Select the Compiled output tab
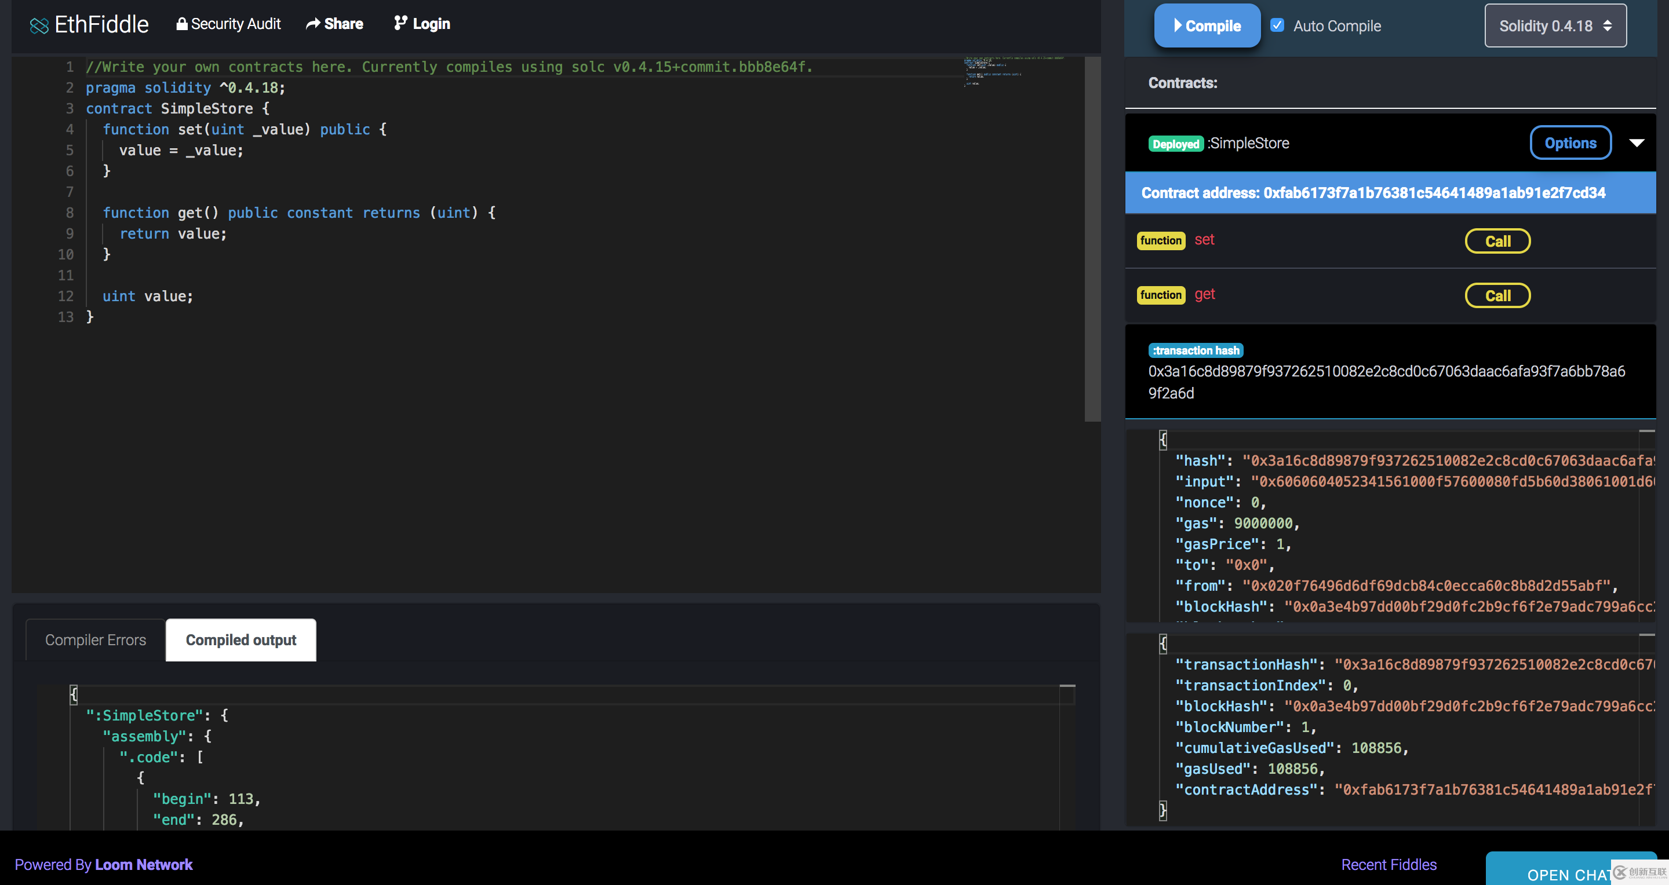Screen dimensions: 1669x885 pos(241,639)
